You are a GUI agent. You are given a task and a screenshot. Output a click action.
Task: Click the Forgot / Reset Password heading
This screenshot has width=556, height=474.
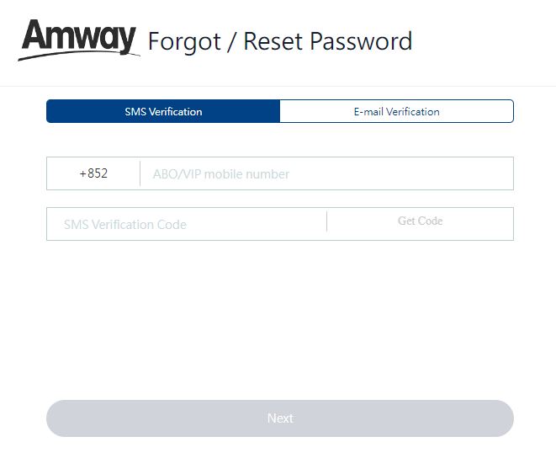(280, 41)
